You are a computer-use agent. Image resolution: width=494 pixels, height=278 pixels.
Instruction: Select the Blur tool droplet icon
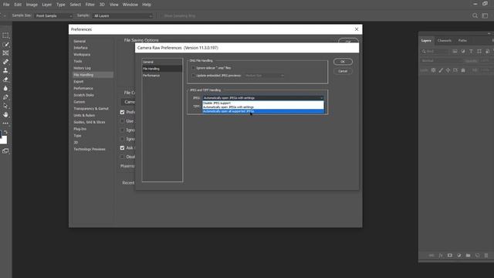(x=5, y=88)
